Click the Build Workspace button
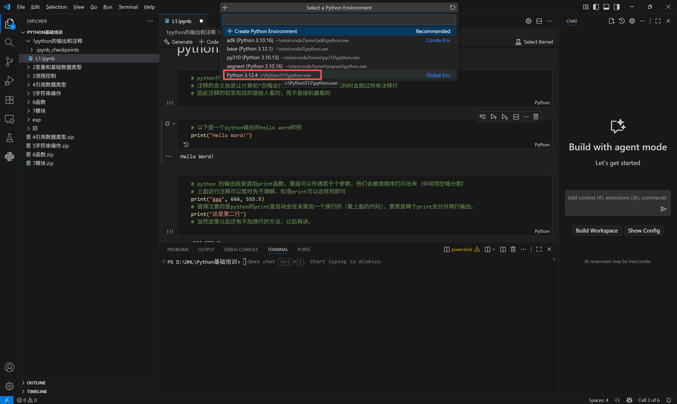The width and height of the screenshot is (677, 404). tap(596, 231)
